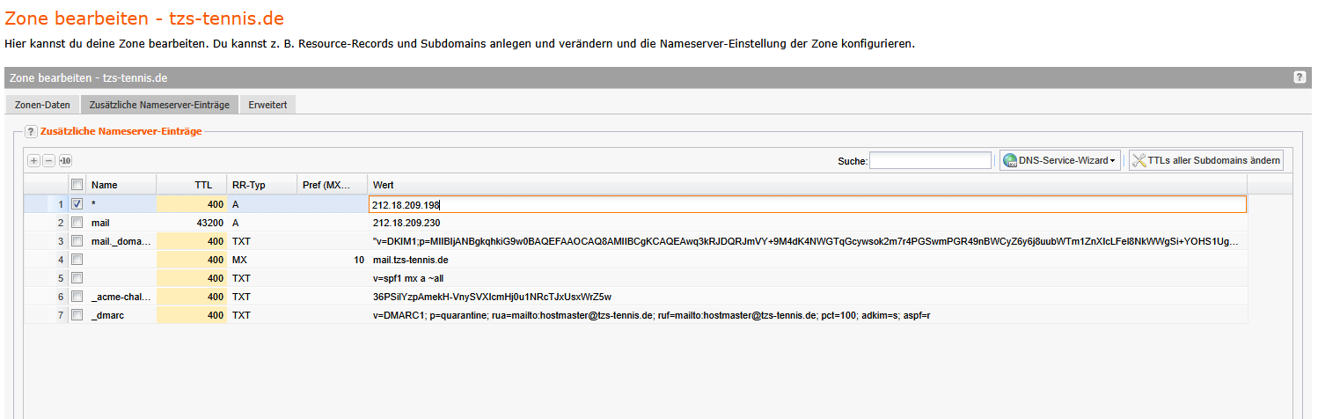Click the name cell _dmarc

point(121,315)
